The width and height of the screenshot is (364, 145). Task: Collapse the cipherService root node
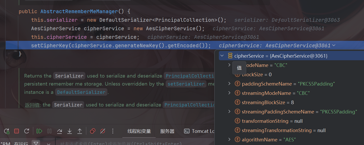(x=222, y=56)
